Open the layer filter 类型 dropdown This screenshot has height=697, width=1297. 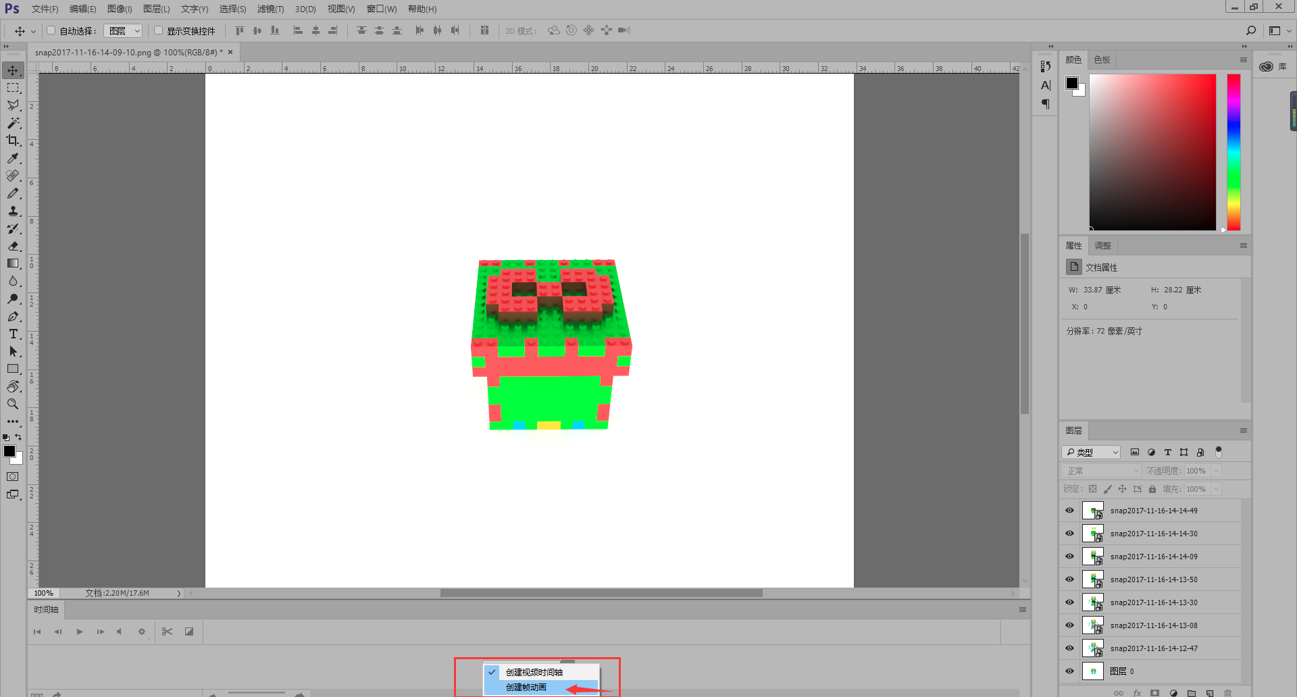click(1091, 453)
